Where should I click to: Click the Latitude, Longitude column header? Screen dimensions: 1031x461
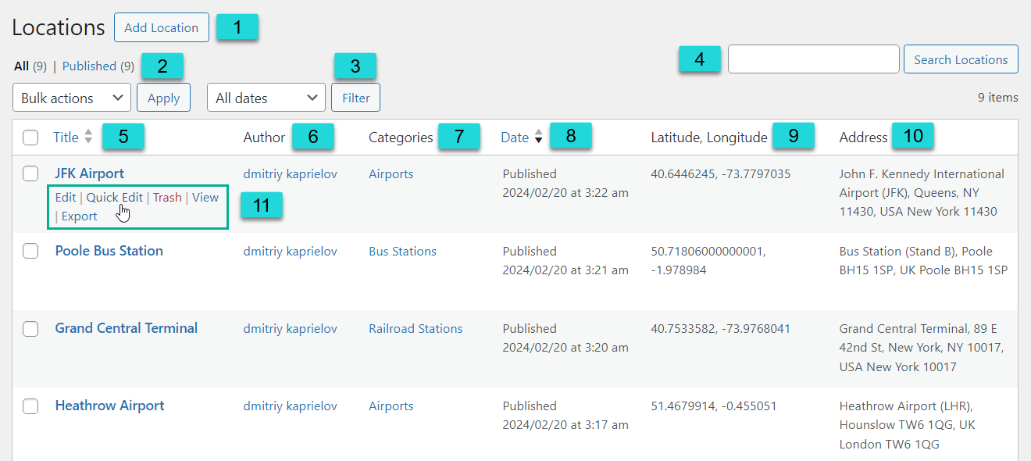tap(709, 138)
